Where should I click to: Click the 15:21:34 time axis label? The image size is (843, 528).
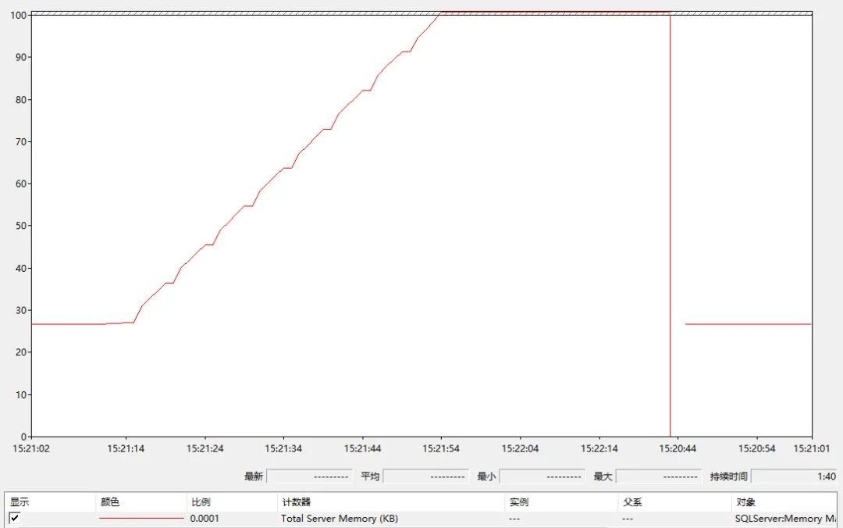coord(283,448)
